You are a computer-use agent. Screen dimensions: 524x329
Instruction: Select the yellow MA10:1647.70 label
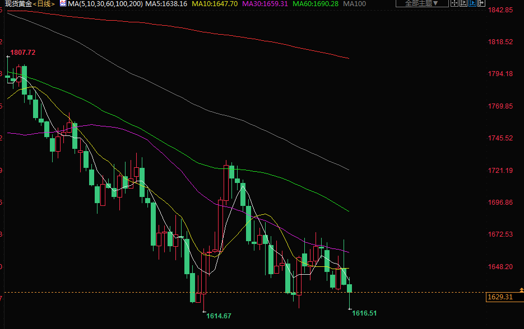pos(215,4)
